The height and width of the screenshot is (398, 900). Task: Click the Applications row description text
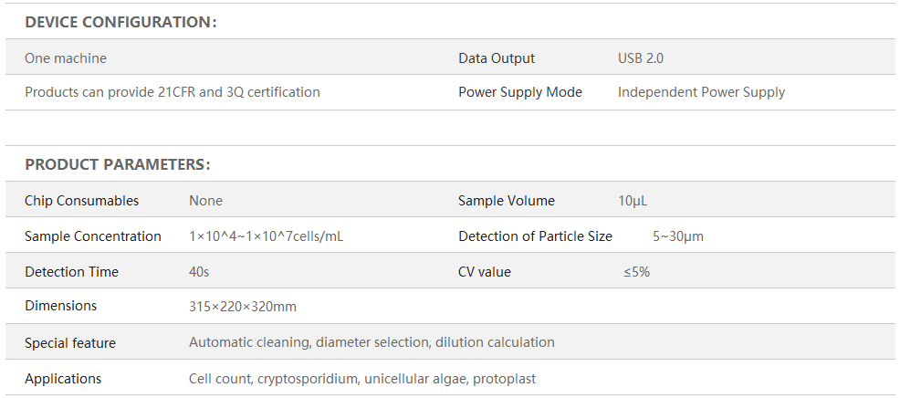pos(362,379)
